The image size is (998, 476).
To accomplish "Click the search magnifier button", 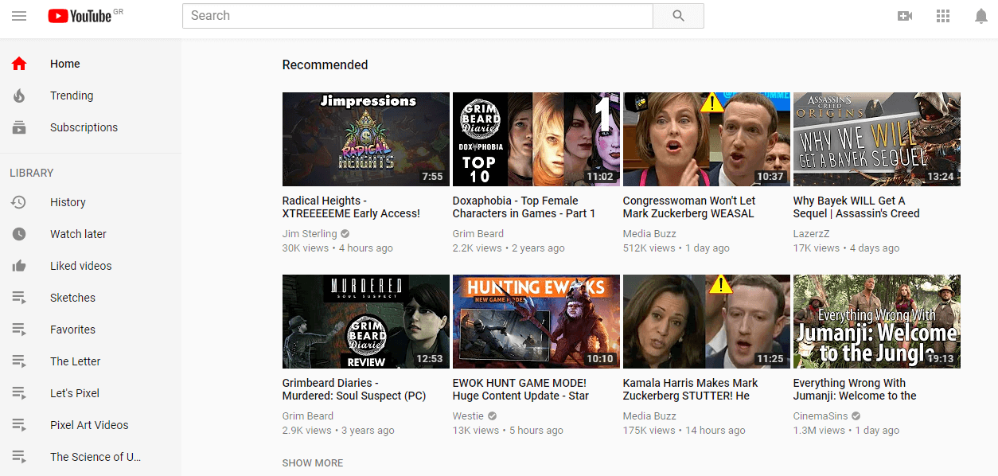I will pyautogui.click(x=678, y=16).
